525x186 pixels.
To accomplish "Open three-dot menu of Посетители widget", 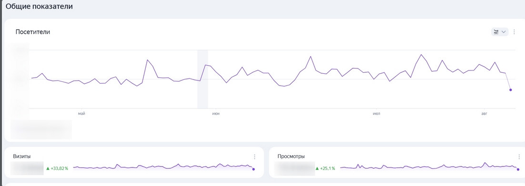I will coord(515,32).
